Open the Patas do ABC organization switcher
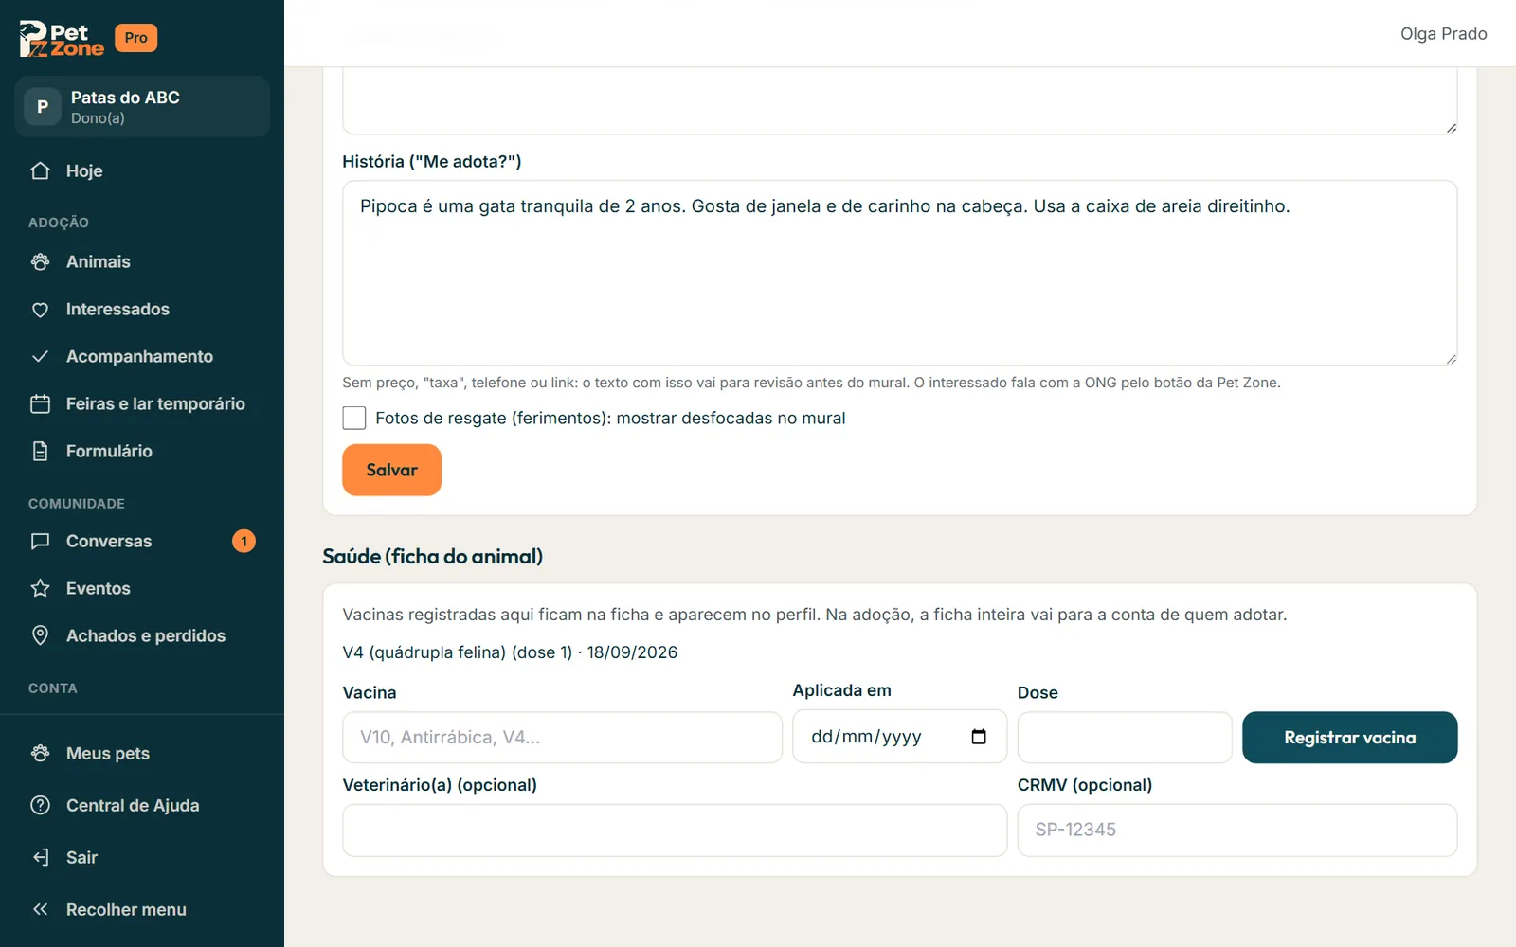 142,106
